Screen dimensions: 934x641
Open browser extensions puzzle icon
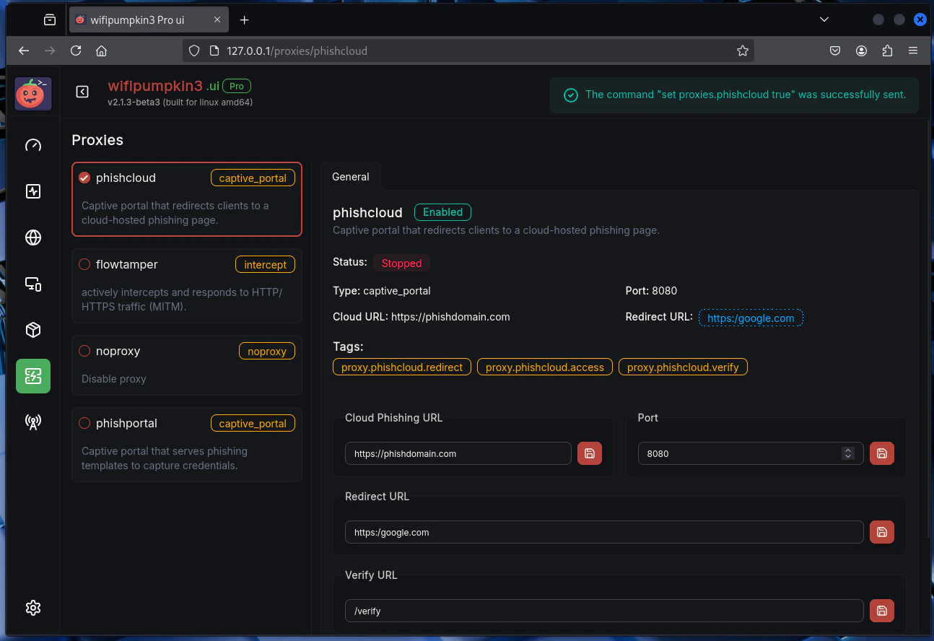pyautogui.click(x=887, y=51)
